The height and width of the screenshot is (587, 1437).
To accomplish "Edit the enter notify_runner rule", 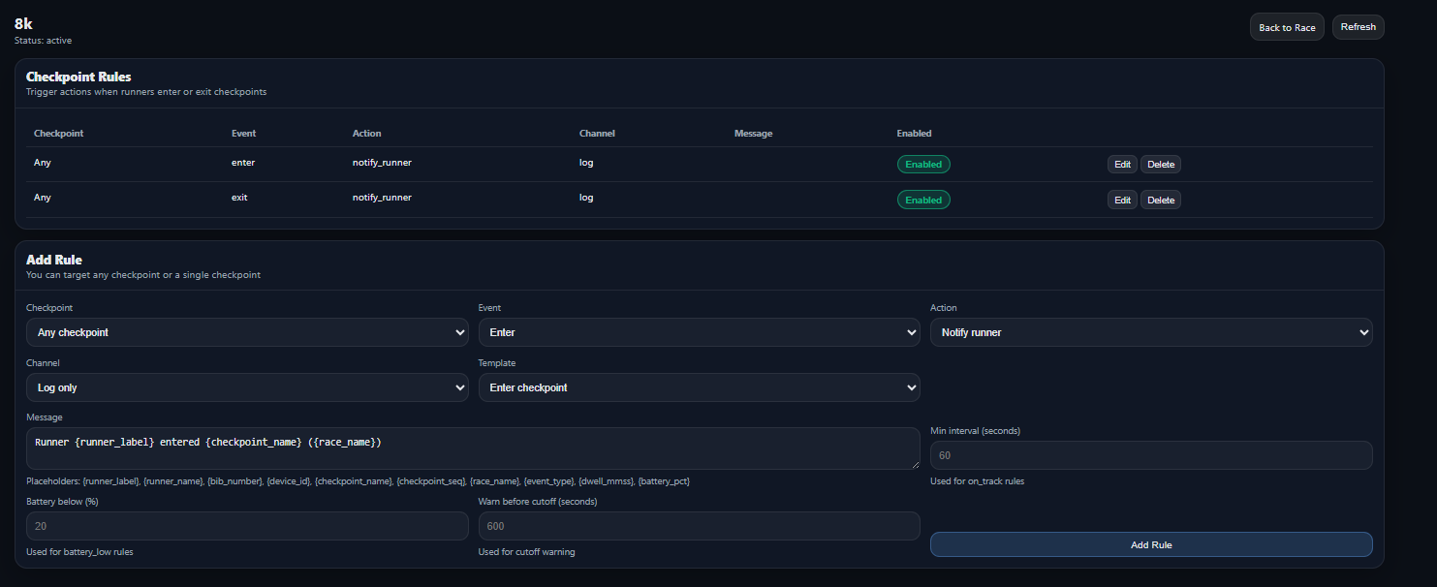I will 1122,165.
